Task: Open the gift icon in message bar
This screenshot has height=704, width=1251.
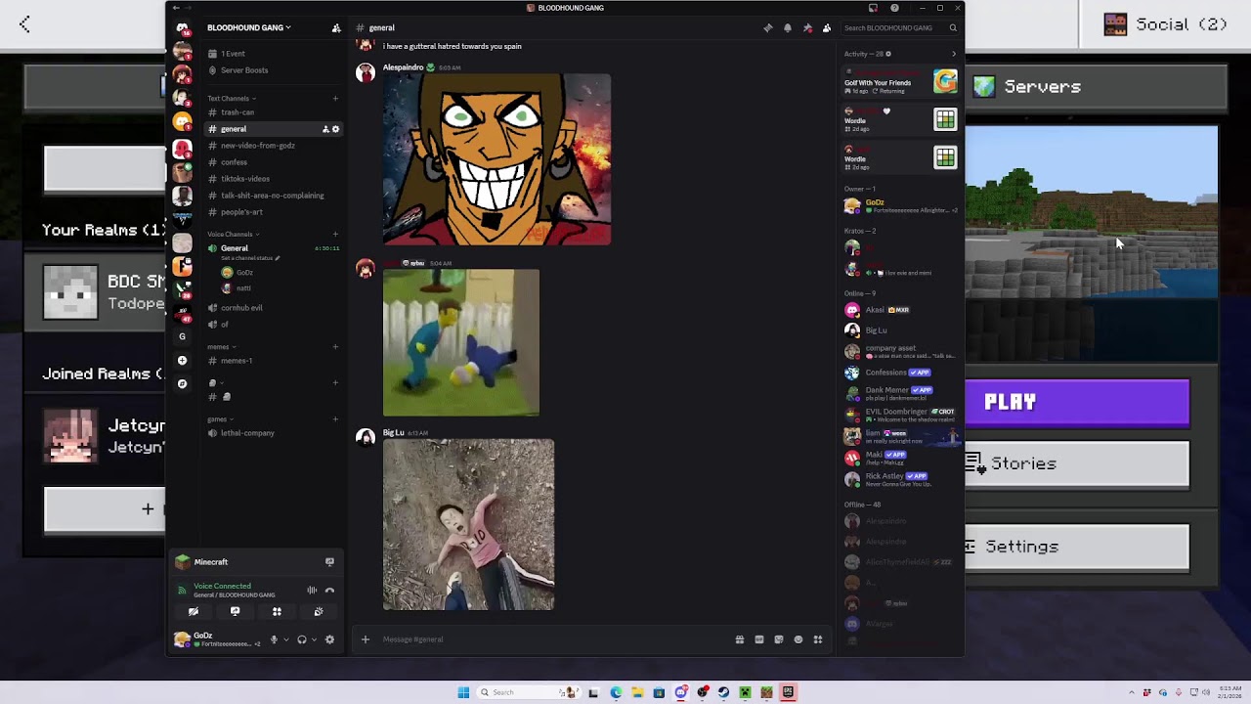Action: 740,639
